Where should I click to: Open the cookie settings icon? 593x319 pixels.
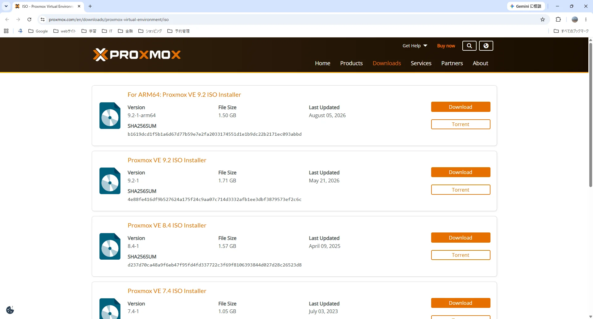tap(10, 310)
